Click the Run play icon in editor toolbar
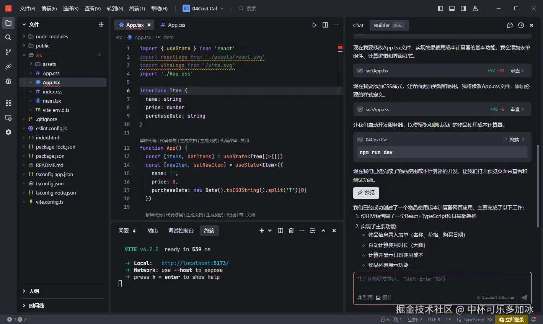The height and width of the screenshot is (324, 543). pyautogui.click(x=314, y=25)
